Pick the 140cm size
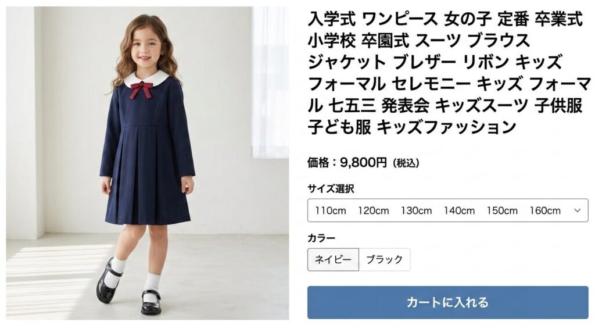This screenshot has width=595, height=325. click(459, 210)
